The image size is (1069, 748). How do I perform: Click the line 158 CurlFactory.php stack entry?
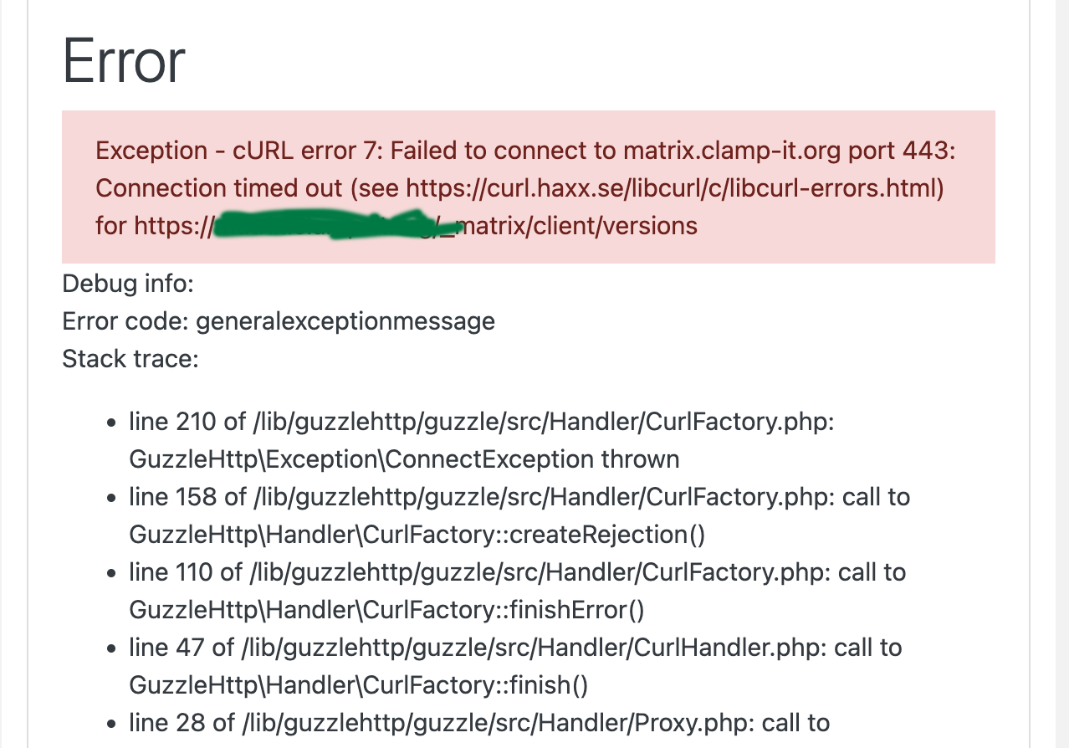click(519, 515)
